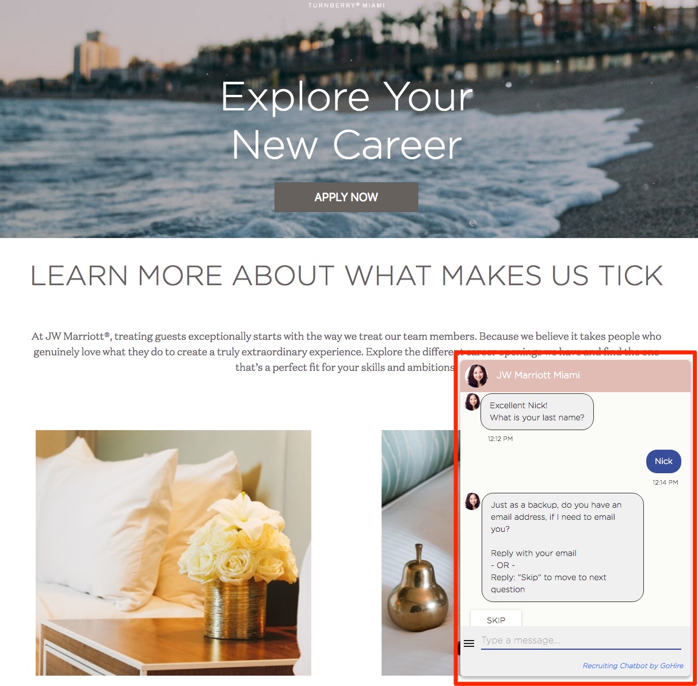Image resolution: width=698 pixels, height=686 pixels.
Task: Click the 'What is your last name?' bubble
Action: point(537,412)
